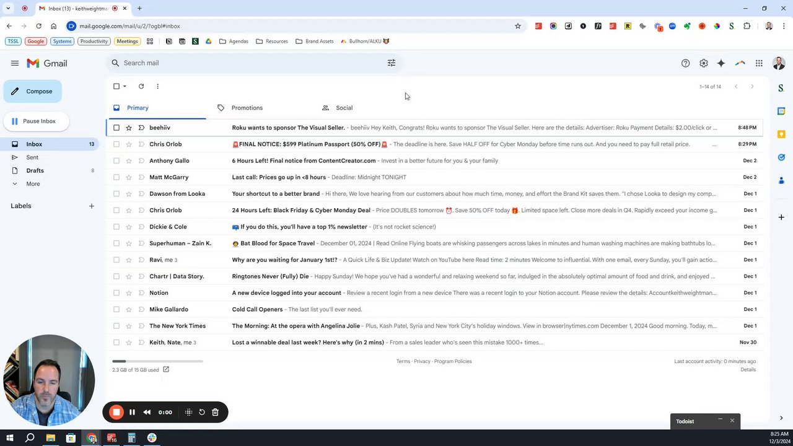
Task: Reload the browser page
Action: (x=38, y=26)
